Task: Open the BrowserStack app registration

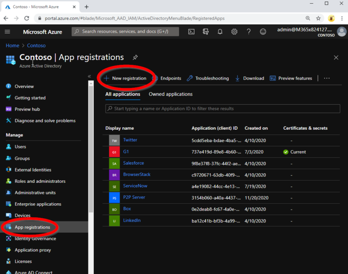Action: (137, 175)
